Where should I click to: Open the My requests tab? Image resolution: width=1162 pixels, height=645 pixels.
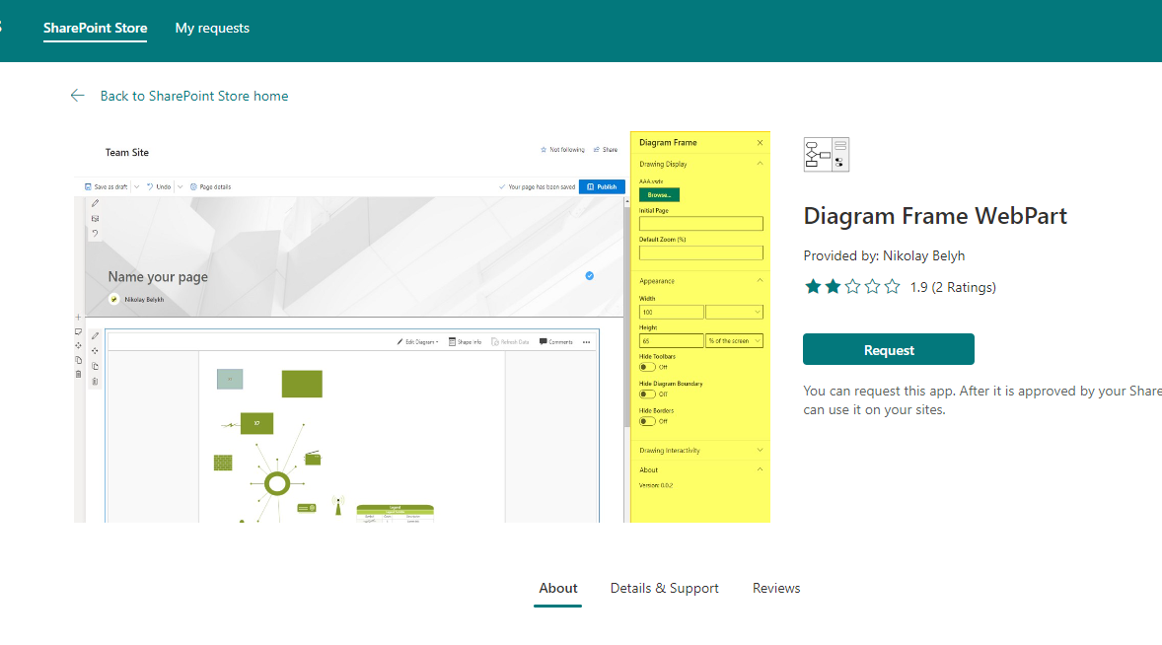tap(212, 29)
